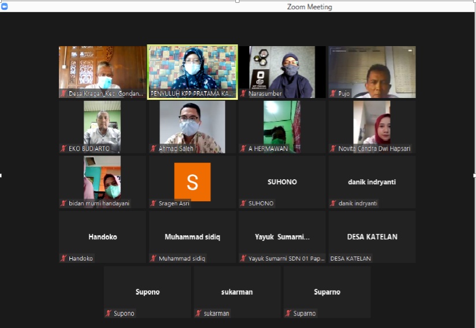The height and width of the screenshot is (328, 476).
Task: Click muted mic icon next to Handoko label
Action: coord(63,259)
